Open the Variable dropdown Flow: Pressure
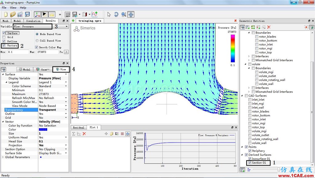315x178 pixels. point(41,26)
